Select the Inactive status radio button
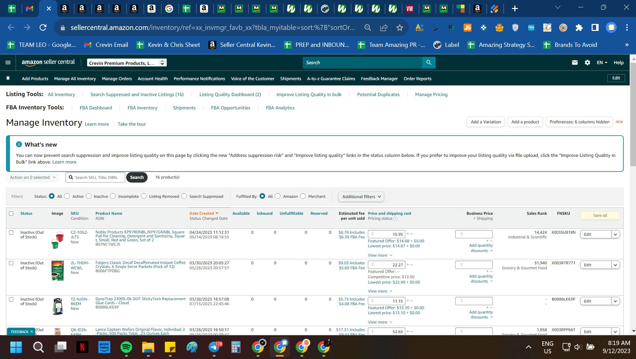The width and height of the screenshot is (636, 359). (x=88, y=196)
